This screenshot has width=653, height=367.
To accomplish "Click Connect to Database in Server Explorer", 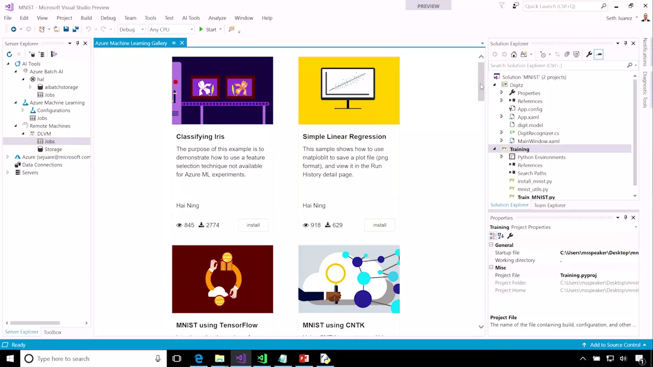I will click(32, 54).
